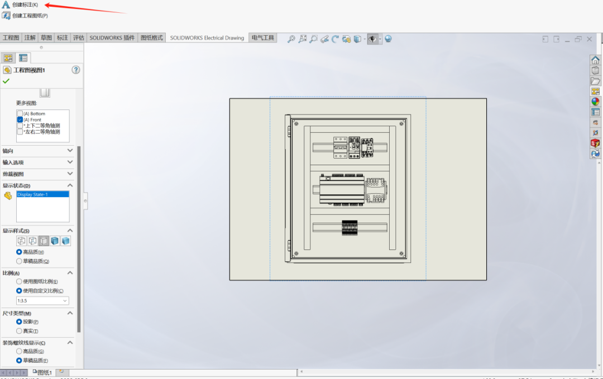The image size is (603, 379).
Task: Collapse the 显示样式 section
Action: coord(70,230)
